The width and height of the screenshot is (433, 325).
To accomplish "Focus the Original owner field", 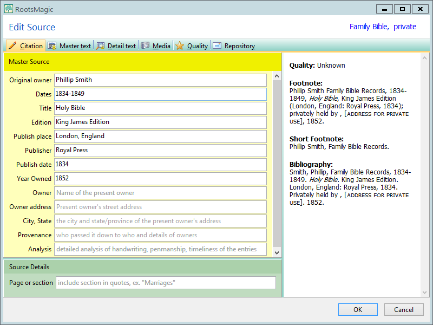I will coord(160,80).
